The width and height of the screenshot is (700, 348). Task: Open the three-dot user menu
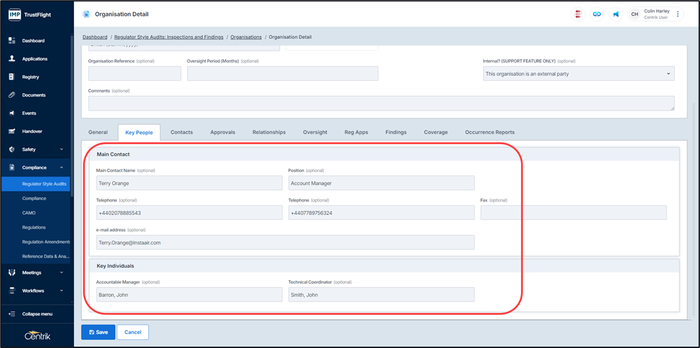[x=678, y=14]
